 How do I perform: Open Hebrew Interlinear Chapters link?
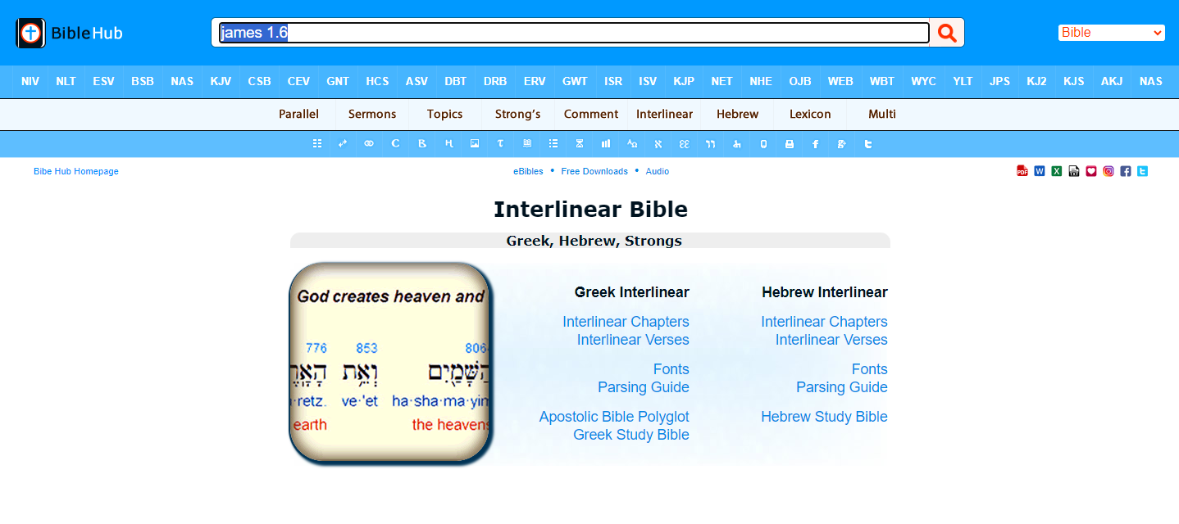pos(824,322)
